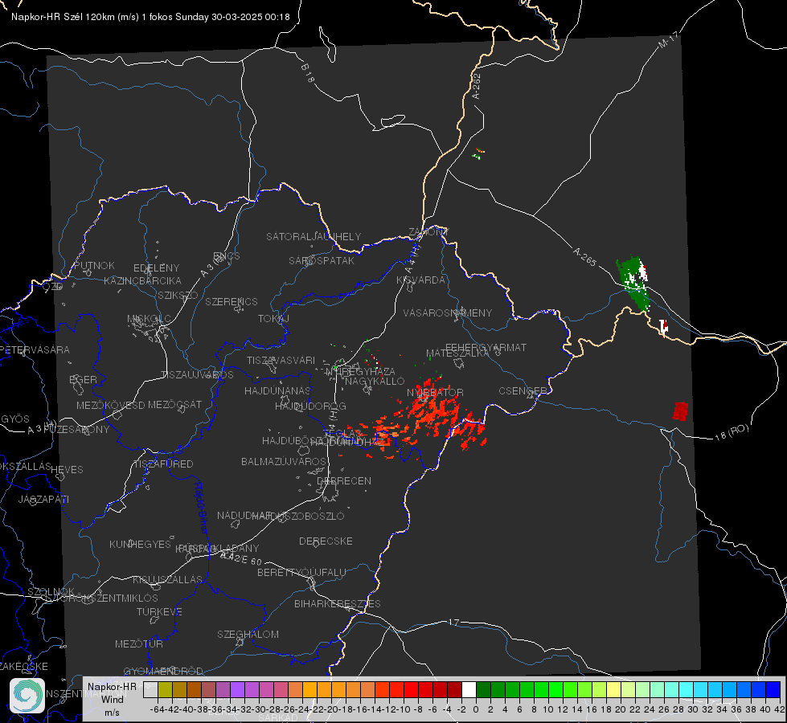The image size is (787, 723).
Task: Click the HEVES label
Action: pos(67,470)
